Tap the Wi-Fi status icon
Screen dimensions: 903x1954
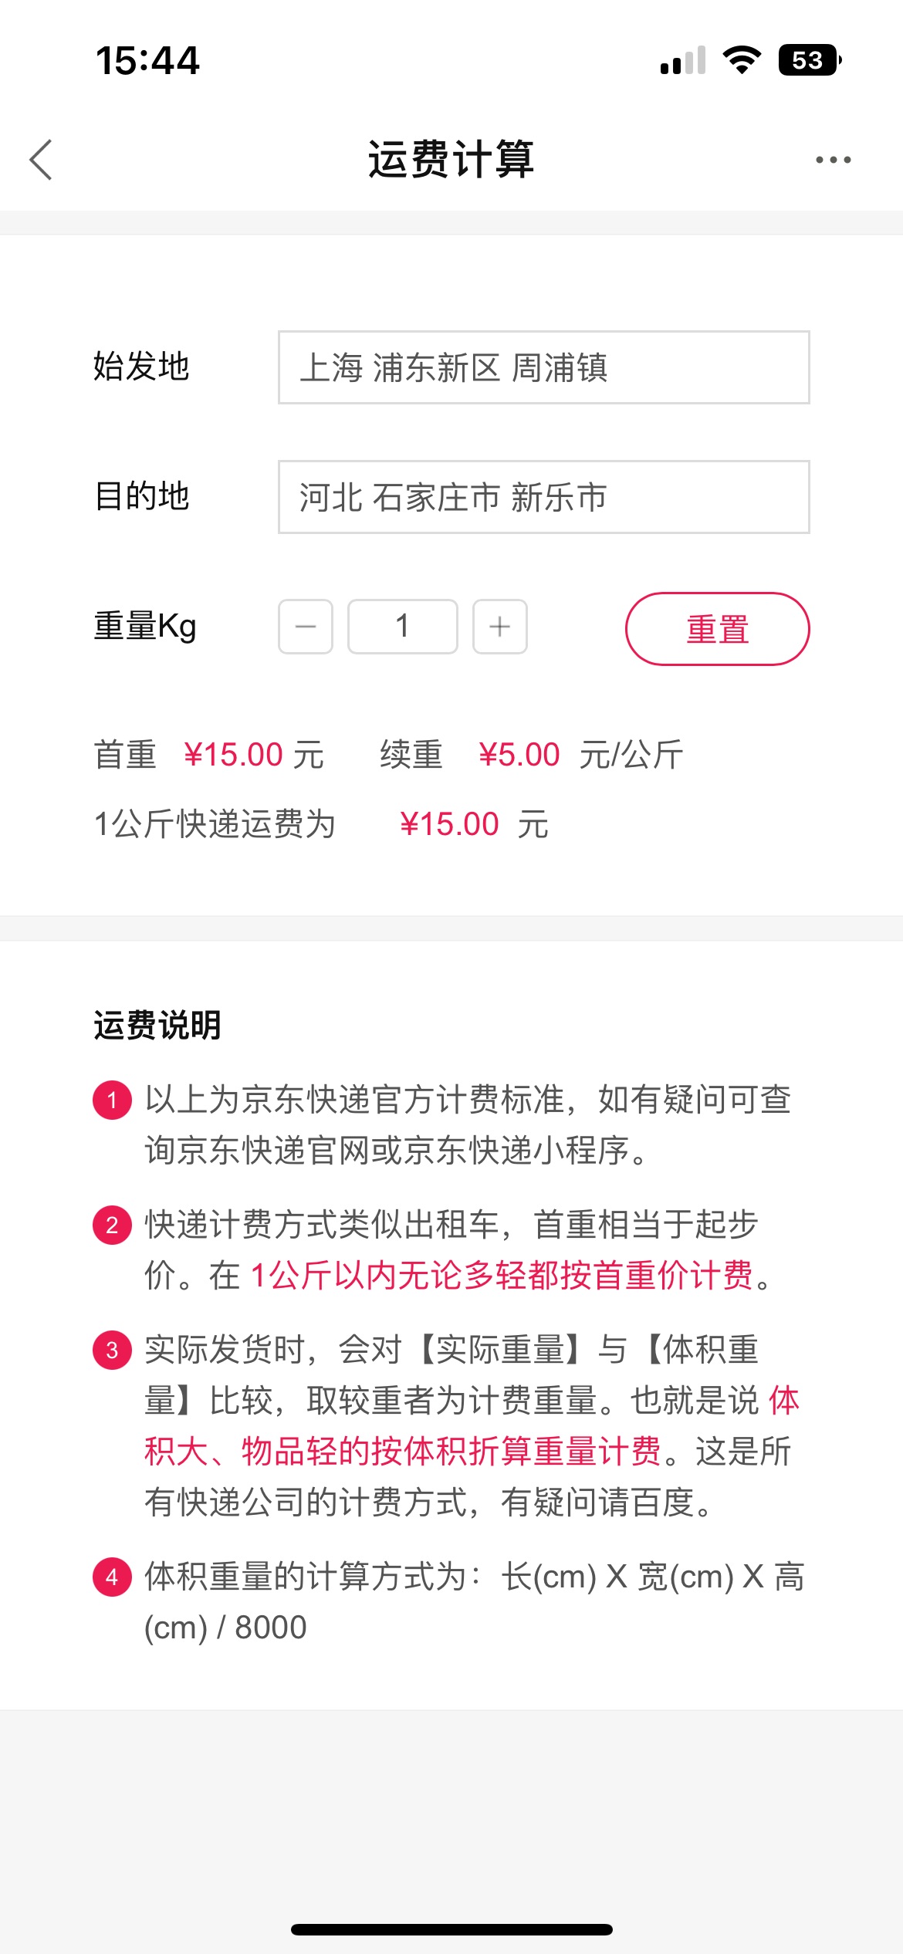(x=742, y=60)
